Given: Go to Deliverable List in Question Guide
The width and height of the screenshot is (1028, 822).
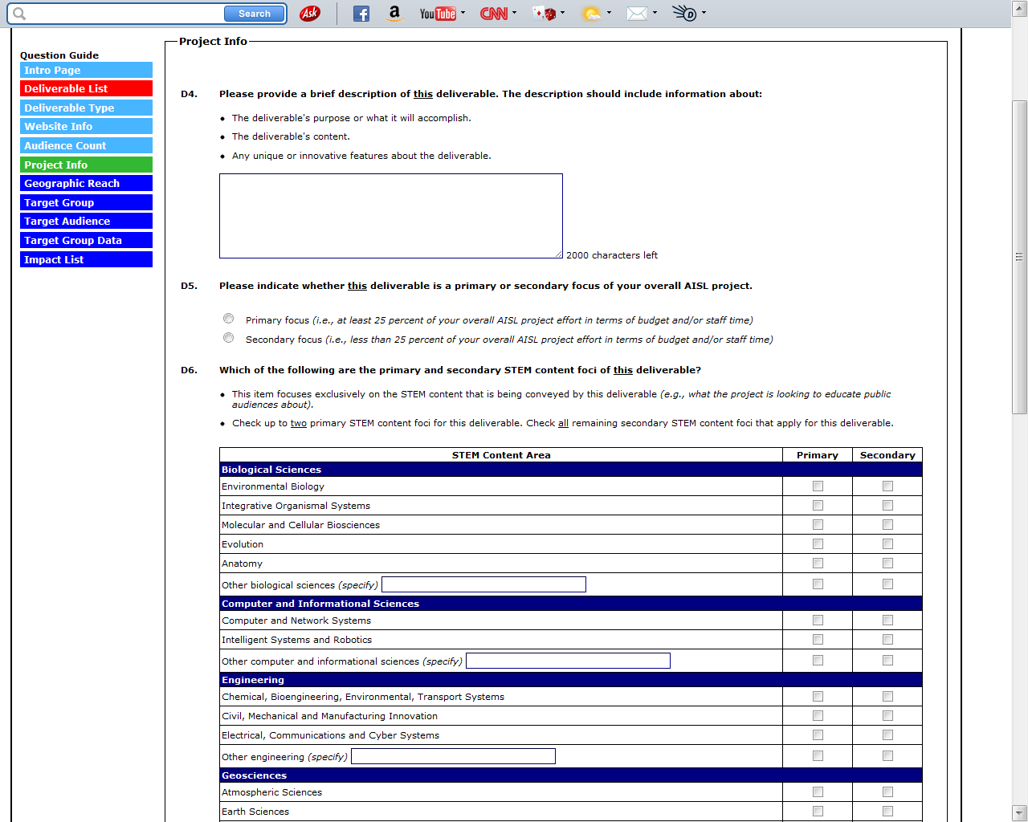Looking at the screenshot, I should click(x=86, y=89).
